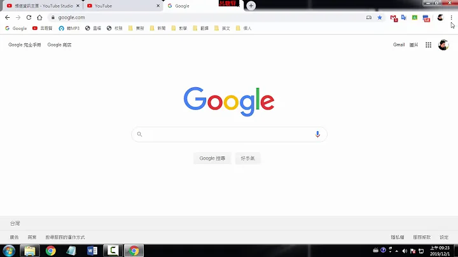The width and height of the screenshot is (458, 257).
Task: Open the home page via house icon
Action: [x=39, y=18]
